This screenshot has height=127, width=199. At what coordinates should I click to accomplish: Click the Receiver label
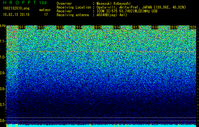pyautogui.click(x=64, y=11)
